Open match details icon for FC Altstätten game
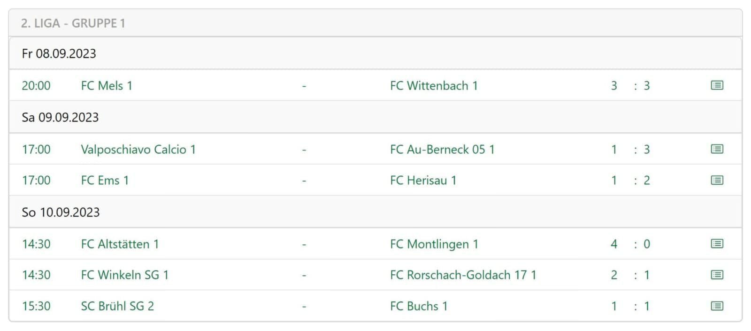This screenshot has height=331, width=751. [x=717, y=244]
